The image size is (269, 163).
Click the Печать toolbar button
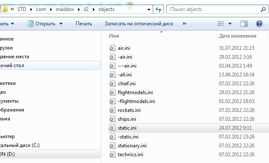click(84, 24)
